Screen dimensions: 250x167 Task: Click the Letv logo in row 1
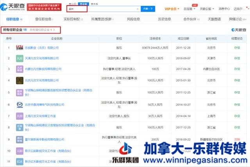click(20, 48)
